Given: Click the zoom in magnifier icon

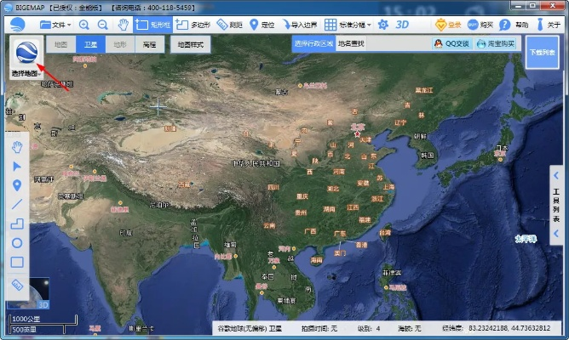Looking at the screenshot, I should (84, 25).
